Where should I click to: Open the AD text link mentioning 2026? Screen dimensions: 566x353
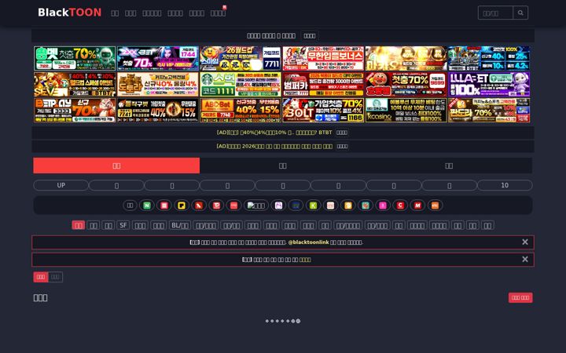coord(274,146)
